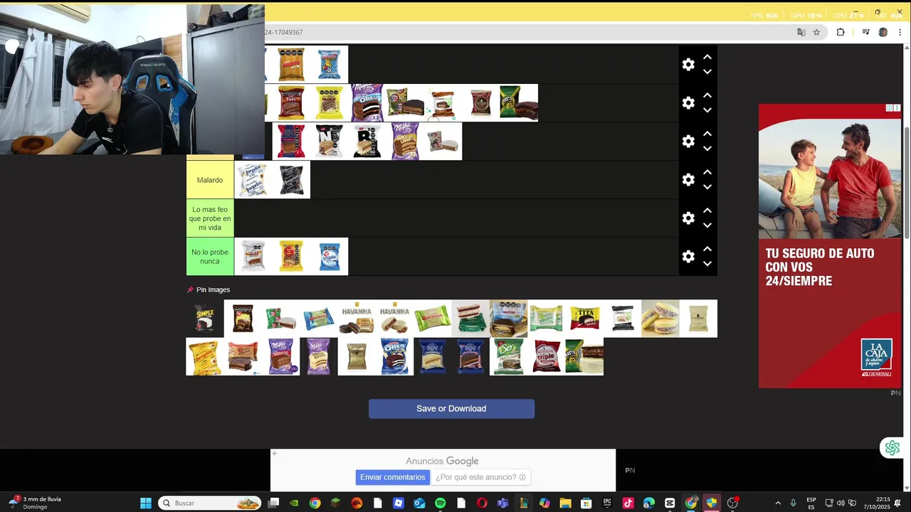
Task: Select the yellow Jorgelin alfajor in pool
Action: tap(205, 357)
